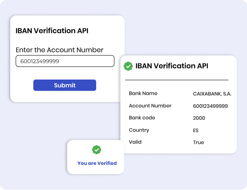Select the Valid value True
Viewport: 247px width, 190px height.
tap(199, 142)
